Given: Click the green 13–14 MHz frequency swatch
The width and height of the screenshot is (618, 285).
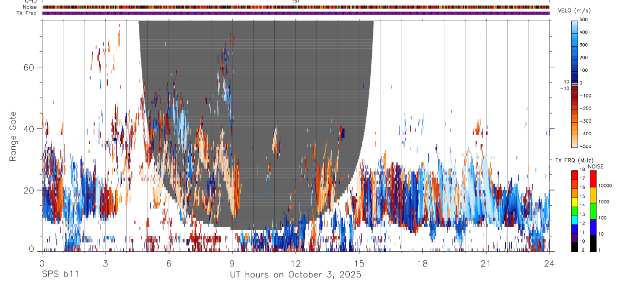Looking at the screenshot, I should click(x=575, y=211).
